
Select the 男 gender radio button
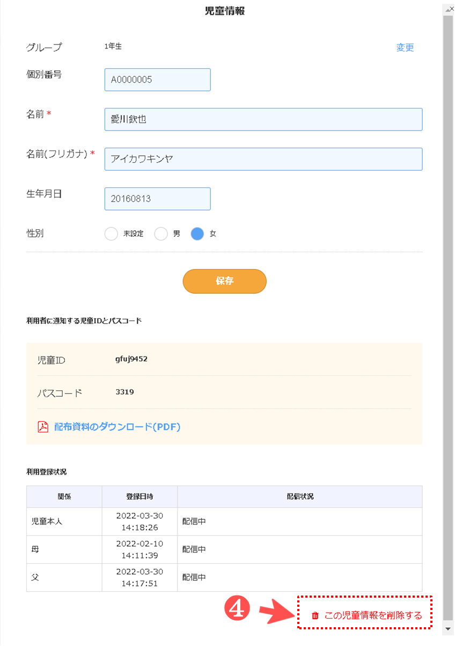point(161,234)
